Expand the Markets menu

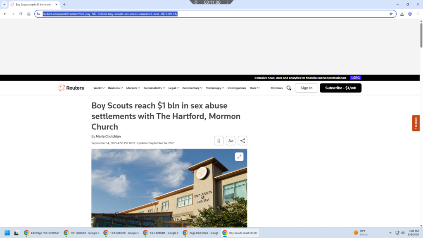(x=133, y=88)
